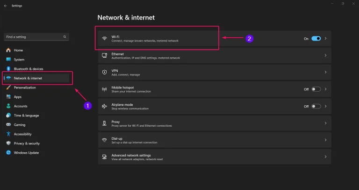Turn off the Wi-Fi toggle
The image size is (359, 190).
click(x=316, y=39)
